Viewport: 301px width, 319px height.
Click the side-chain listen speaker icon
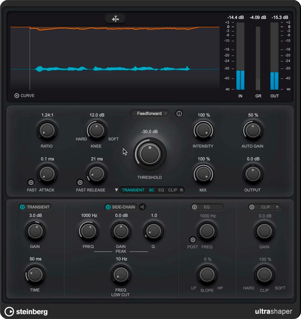pos(143,207)
